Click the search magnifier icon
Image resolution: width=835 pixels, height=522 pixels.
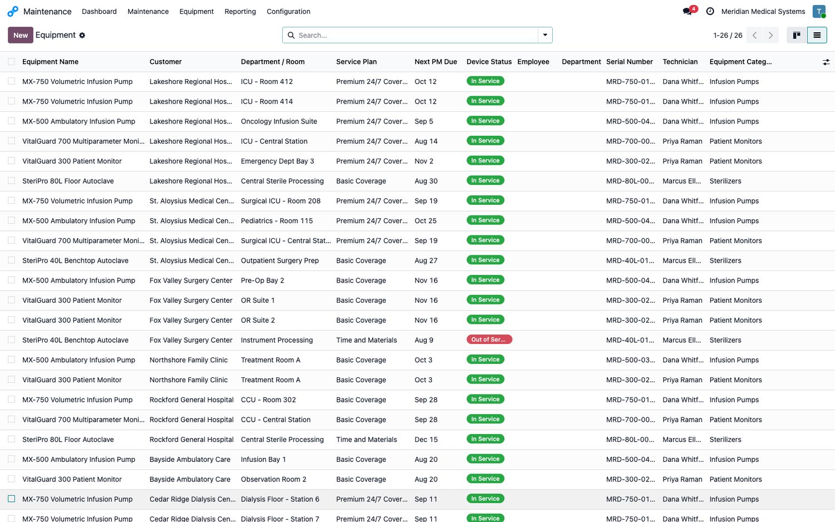pos(291,35)
